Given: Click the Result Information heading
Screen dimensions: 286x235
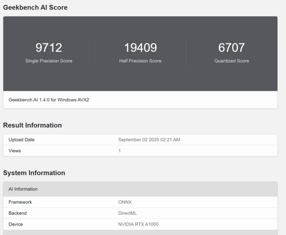Looking at the screenshot, I should coord(32,125).
